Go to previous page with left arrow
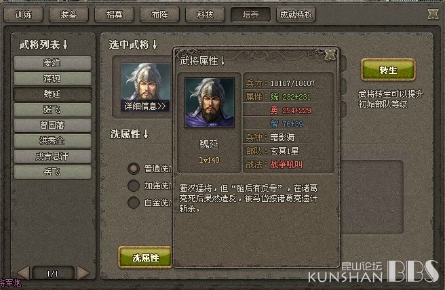The image size is (445, 290). click(x=24, y=272)
